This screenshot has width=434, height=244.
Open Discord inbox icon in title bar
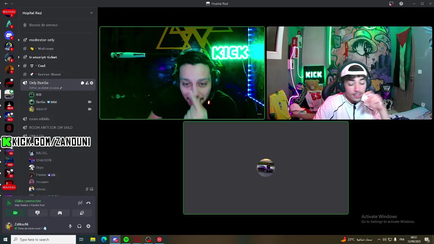pyautogui.click(x=391, y=4)
